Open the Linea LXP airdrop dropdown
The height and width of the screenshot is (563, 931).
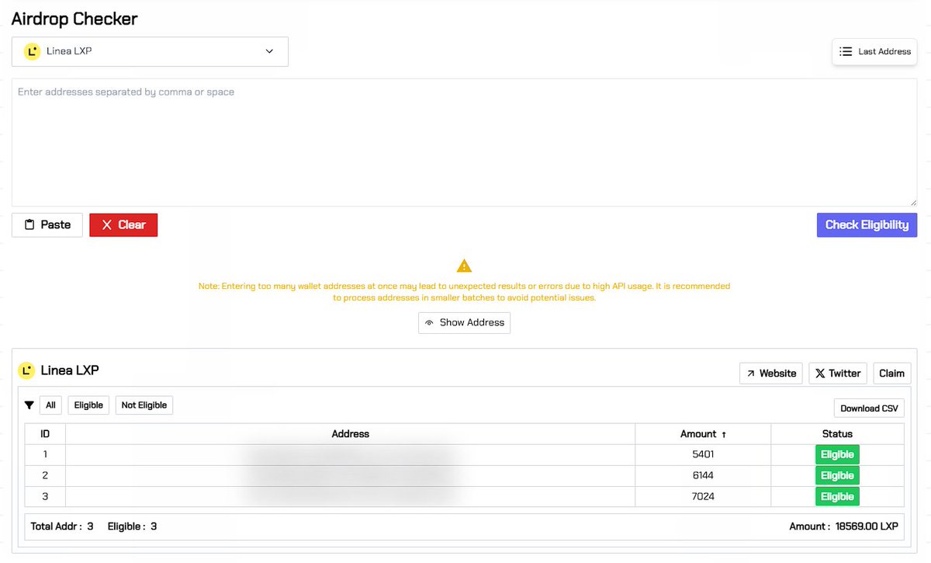(150, 51)
